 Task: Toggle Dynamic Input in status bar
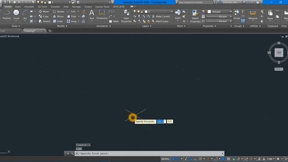pos(191,159)
